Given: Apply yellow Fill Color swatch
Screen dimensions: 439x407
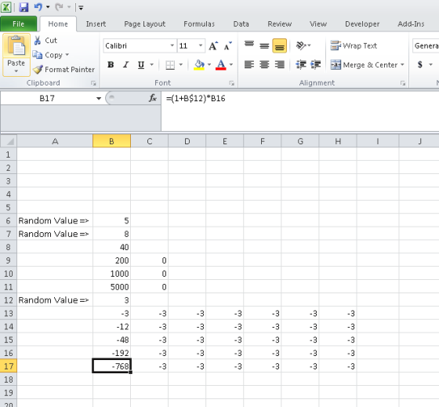Looking at the screenshot, I should click(x=199, y=65).
